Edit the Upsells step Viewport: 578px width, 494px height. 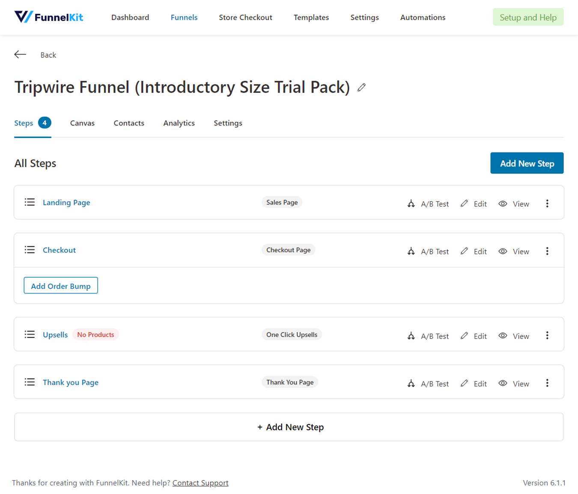tap(474, 336)
